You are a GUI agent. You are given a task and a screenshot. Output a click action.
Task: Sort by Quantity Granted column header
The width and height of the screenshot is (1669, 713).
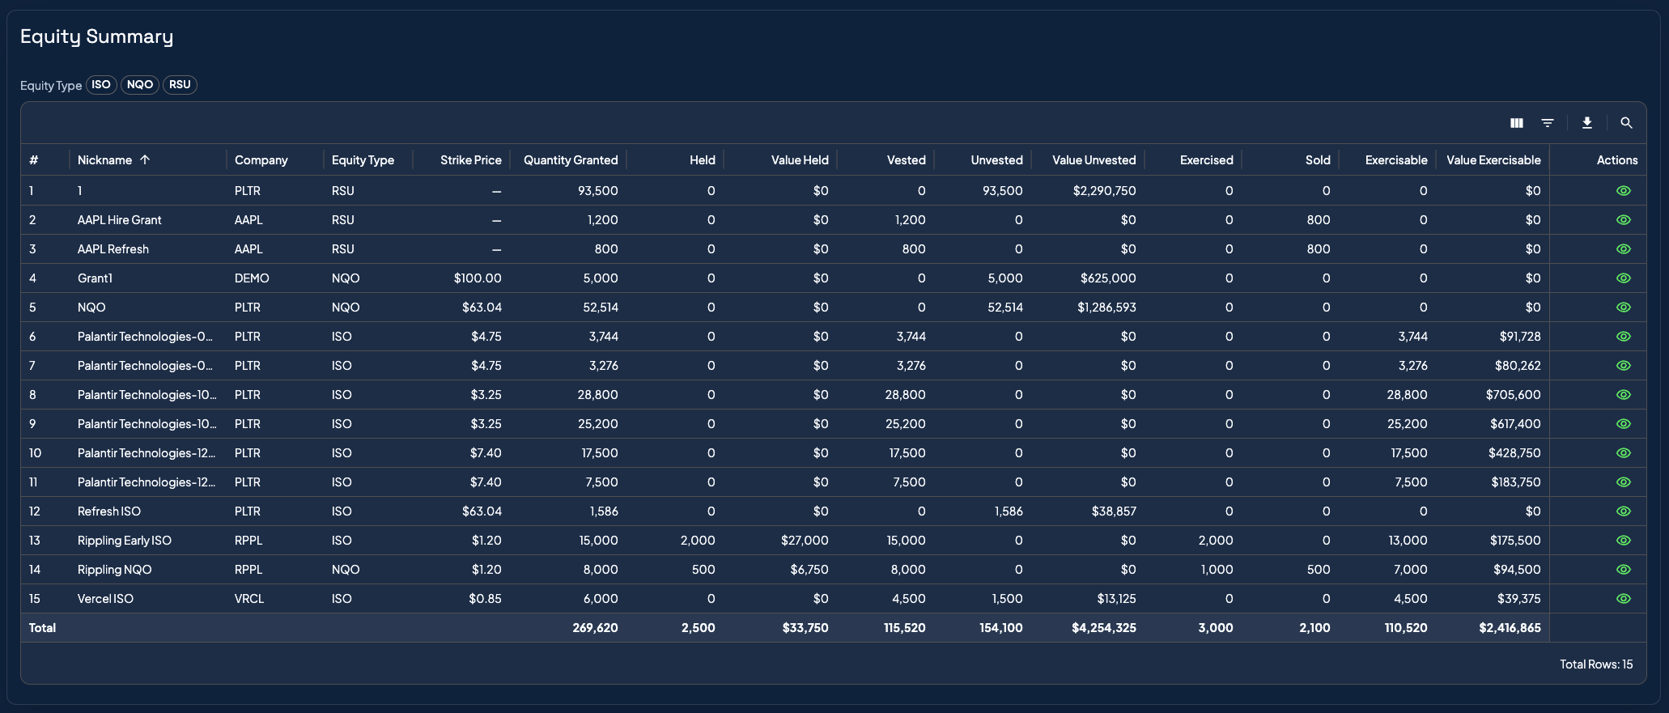[571, 160]
